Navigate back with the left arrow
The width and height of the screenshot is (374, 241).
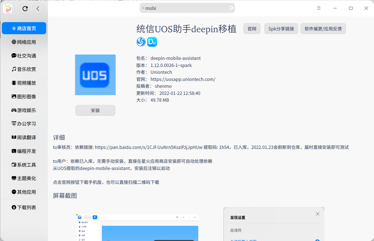click(x=38, y=8)
